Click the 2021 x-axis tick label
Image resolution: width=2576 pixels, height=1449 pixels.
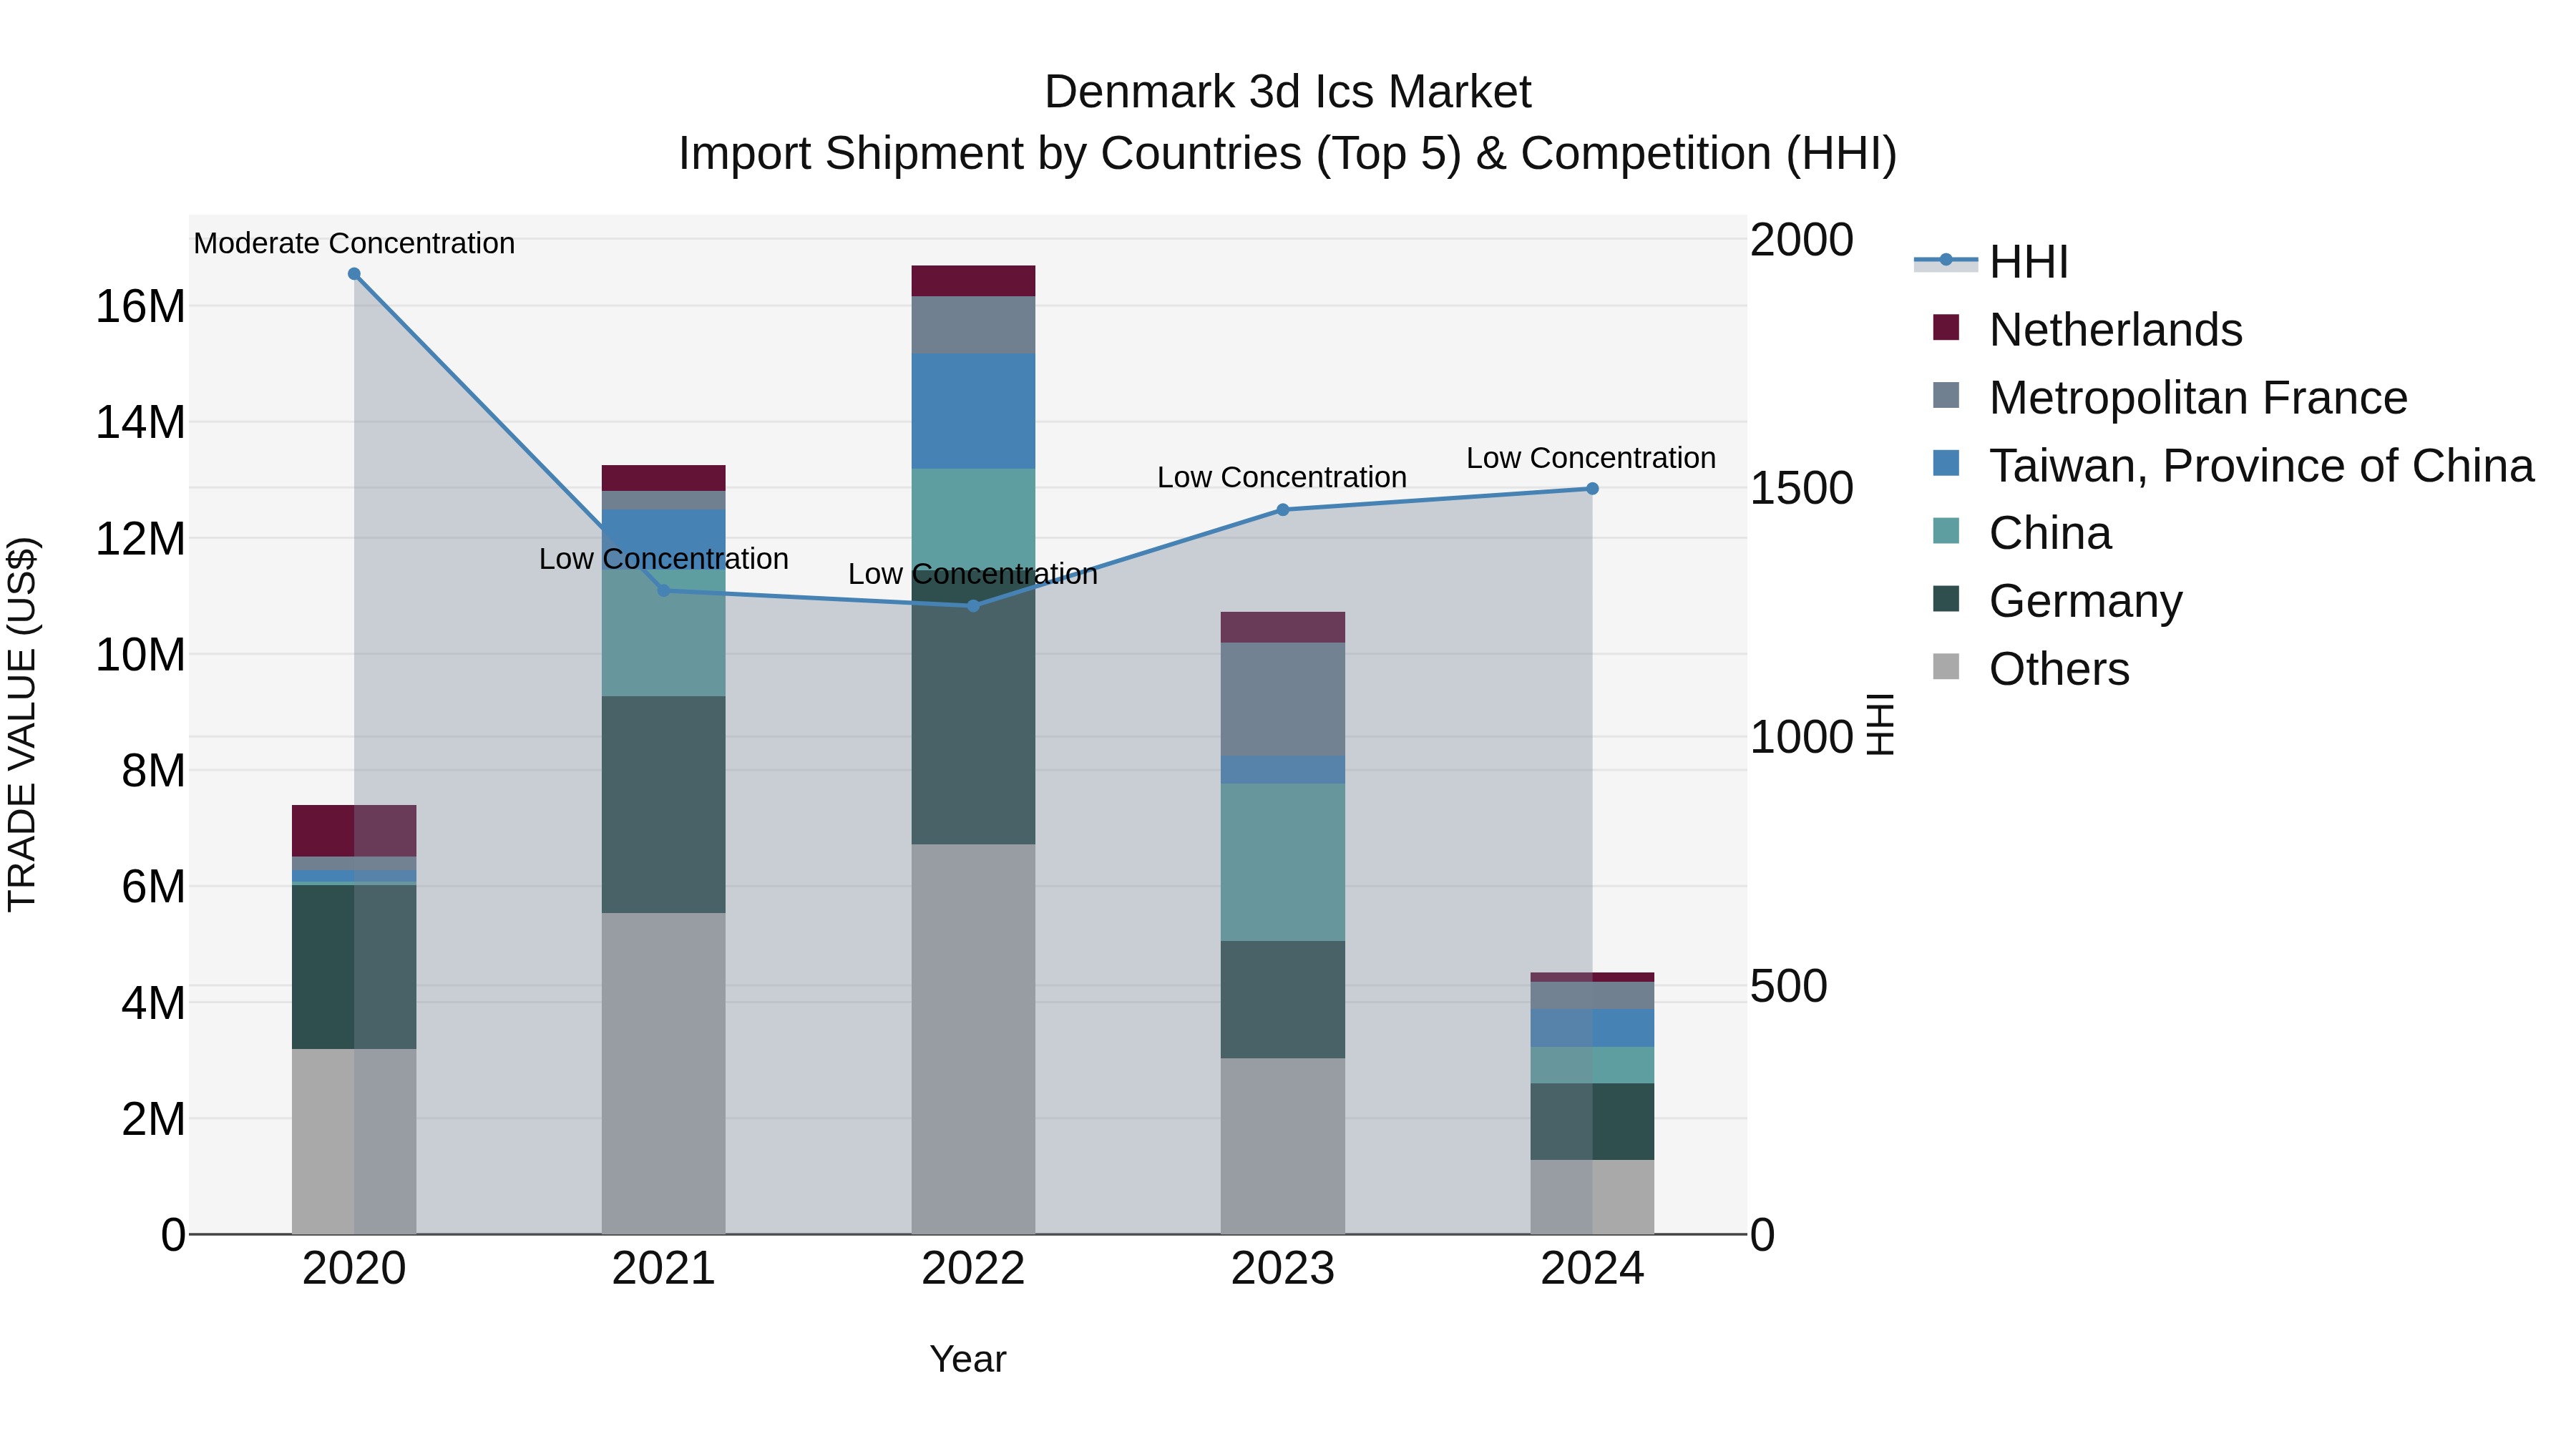[x=664, y=1269]
